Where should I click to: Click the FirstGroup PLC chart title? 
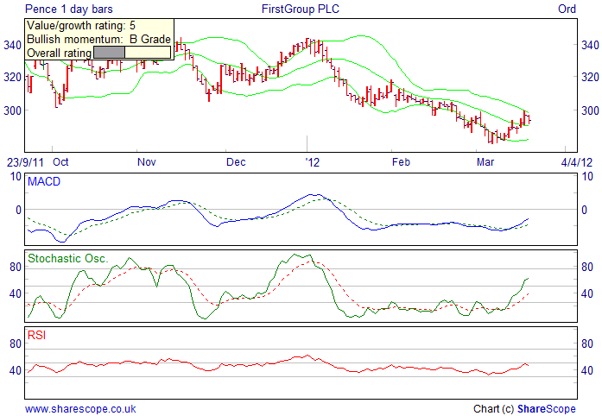301,9
